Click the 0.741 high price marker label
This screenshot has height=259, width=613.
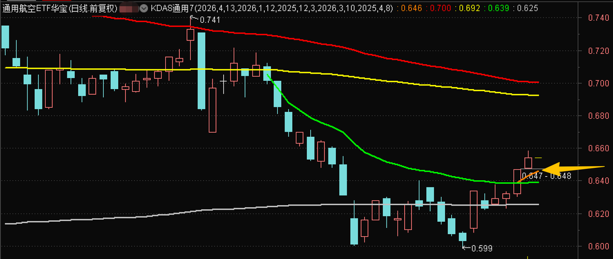(x=209, y=20)
